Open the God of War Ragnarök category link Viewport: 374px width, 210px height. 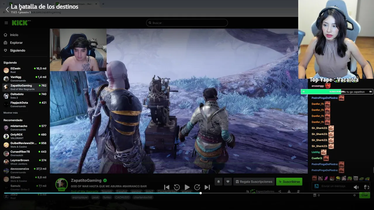(x=85, y=192)
